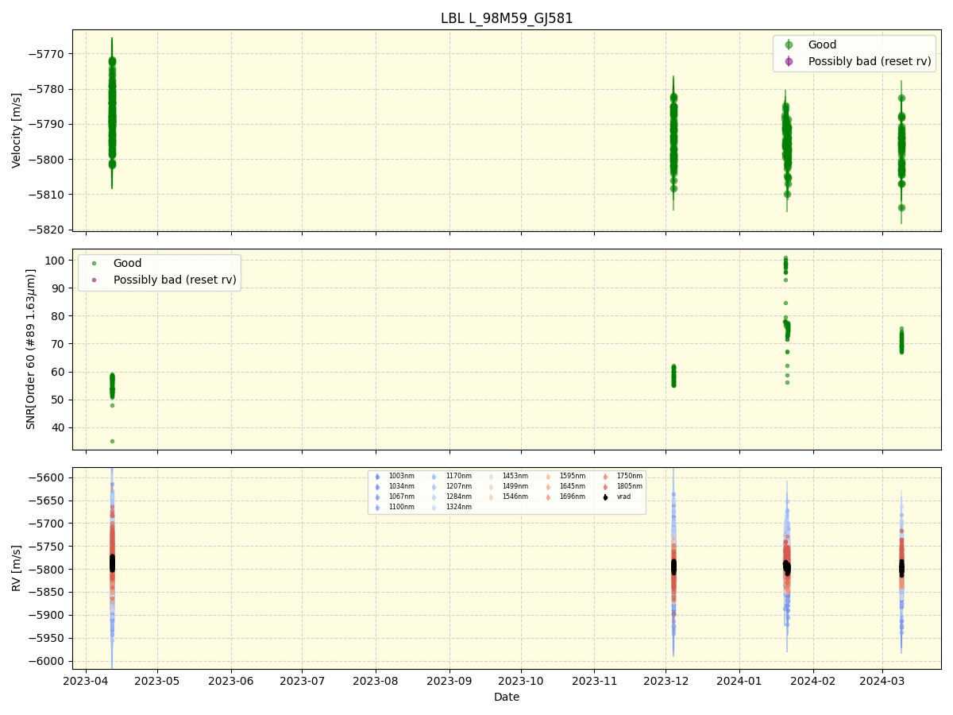Click the 2023-10 date tick label

pyautogui.click(x=521, y=681)
